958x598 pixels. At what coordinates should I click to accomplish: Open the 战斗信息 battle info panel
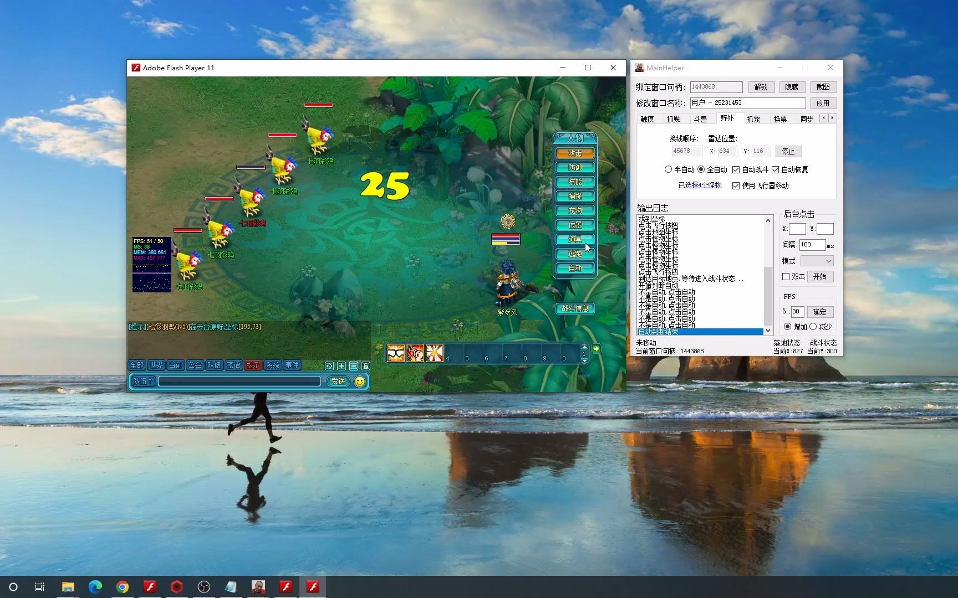tap(575, 308)
